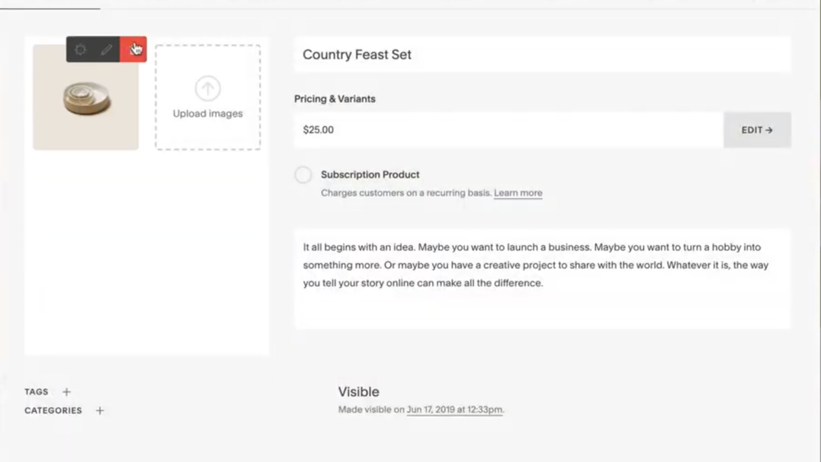Click the CATEGORIES label

tap(53, 411)
